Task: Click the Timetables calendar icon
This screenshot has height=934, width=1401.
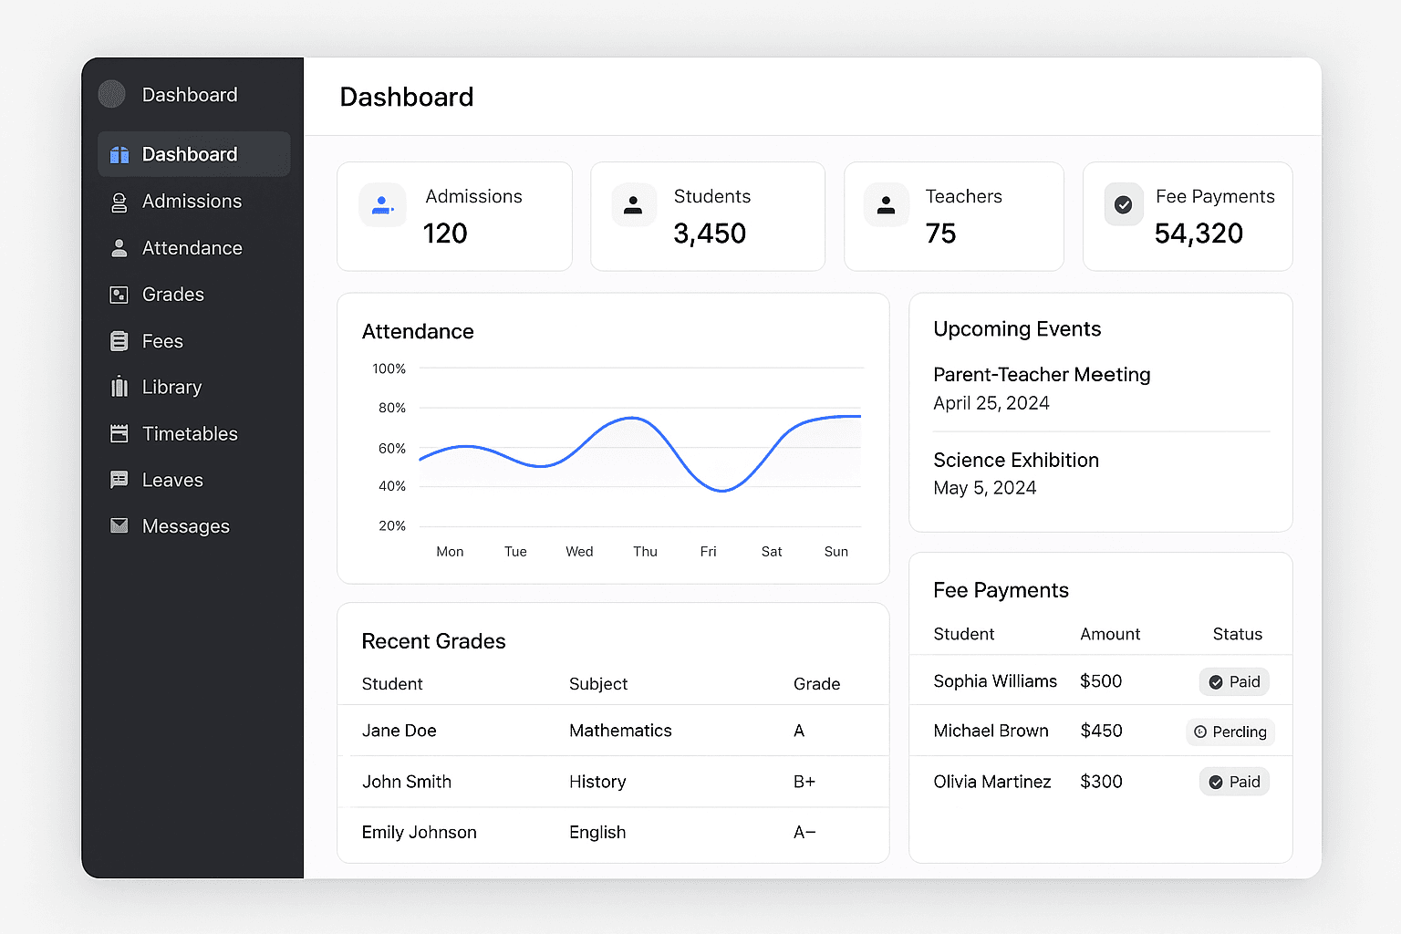Action: point(119,433)
